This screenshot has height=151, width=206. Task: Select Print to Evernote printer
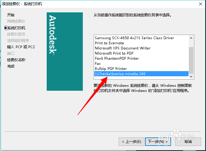point(141,43)
